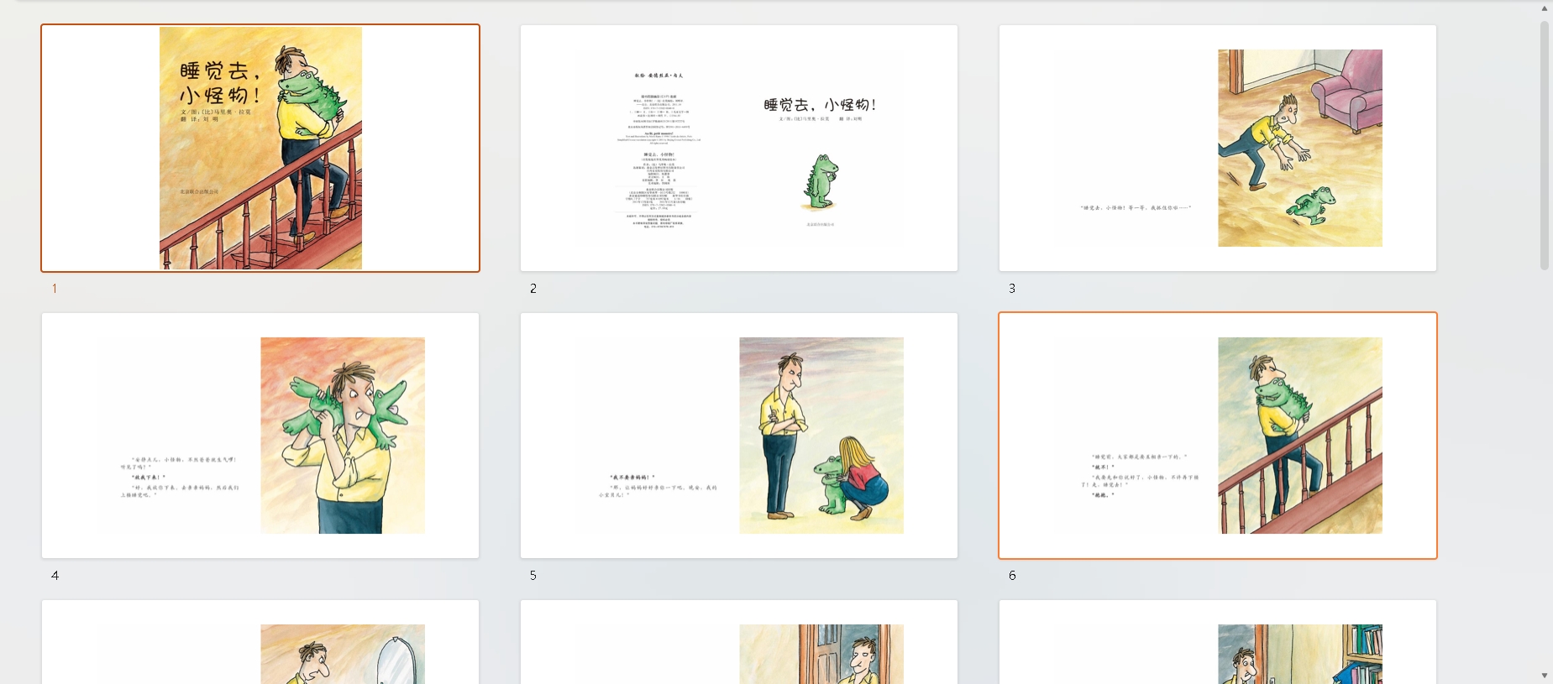Viewport: 1553px width, 684px height.
Task: Select slide 4 thumbnail with monster on shoulders
Action: 260,436
